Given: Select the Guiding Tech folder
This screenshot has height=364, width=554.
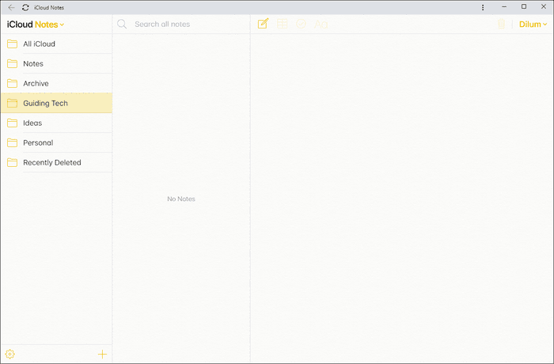Looking at the screenshot, I should pyautogui.click(x=56, y=103).
